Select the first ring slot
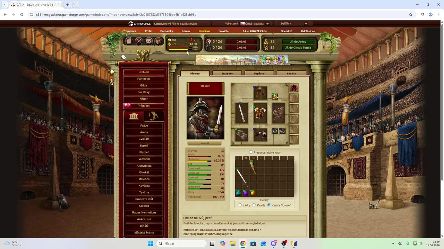Screen dimensions: 444x249 pos(275,131)
